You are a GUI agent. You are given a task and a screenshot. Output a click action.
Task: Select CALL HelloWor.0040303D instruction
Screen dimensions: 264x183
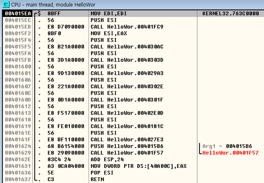click(x=127, y=60)
